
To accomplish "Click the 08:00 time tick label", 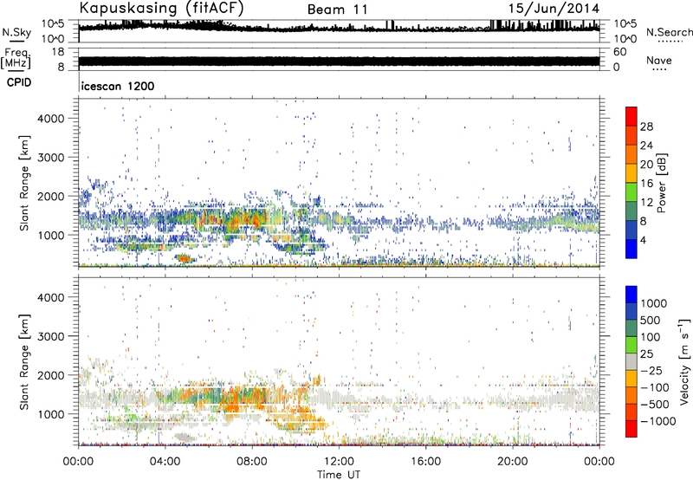I will (252, 462).
